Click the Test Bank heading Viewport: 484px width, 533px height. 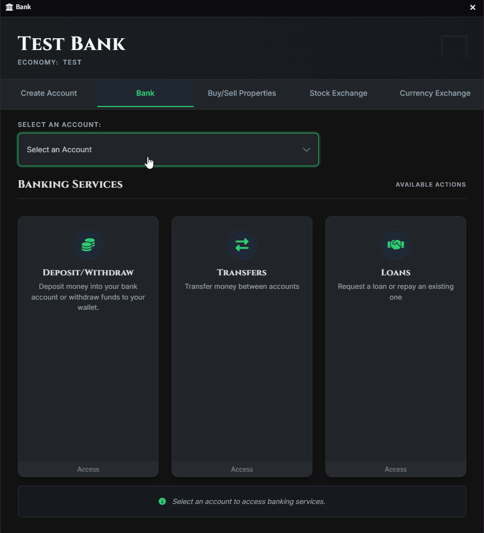pyautogui.click(x=72, y=44)
